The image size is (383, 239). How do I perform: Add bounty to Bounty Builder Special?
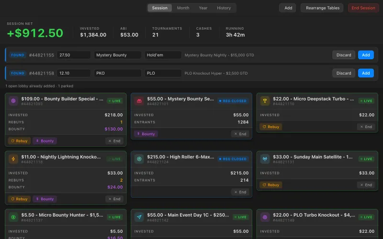[x=45, y=141]
